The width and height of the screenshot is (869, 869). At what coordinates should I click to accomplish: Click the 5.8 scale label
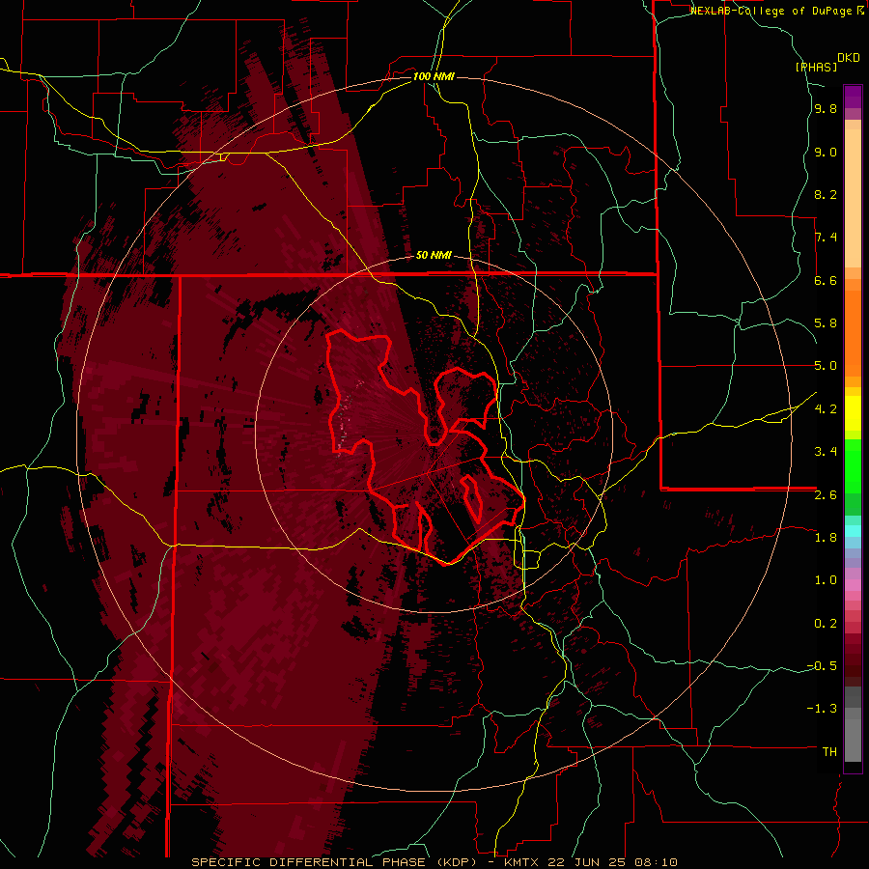[826, 323]
